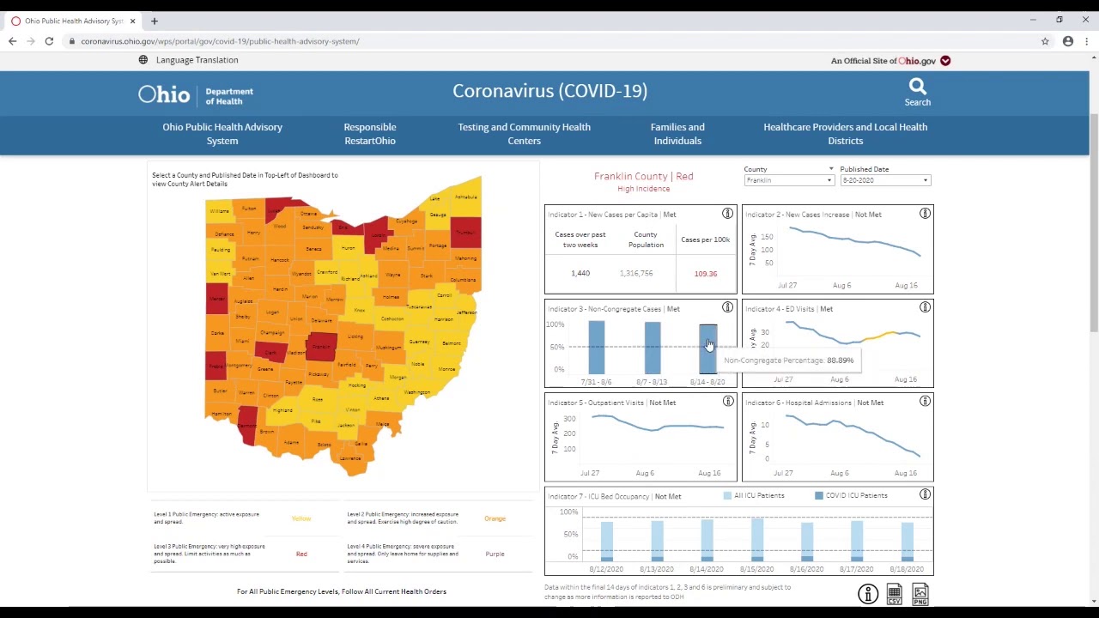Viewport: 1099px width, 618px height.
Task: Click the small arrow beside County label
Action: pos(830,169)
